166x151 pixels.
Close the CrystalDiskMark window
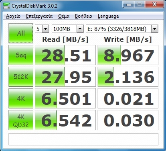tap(154, 4)
